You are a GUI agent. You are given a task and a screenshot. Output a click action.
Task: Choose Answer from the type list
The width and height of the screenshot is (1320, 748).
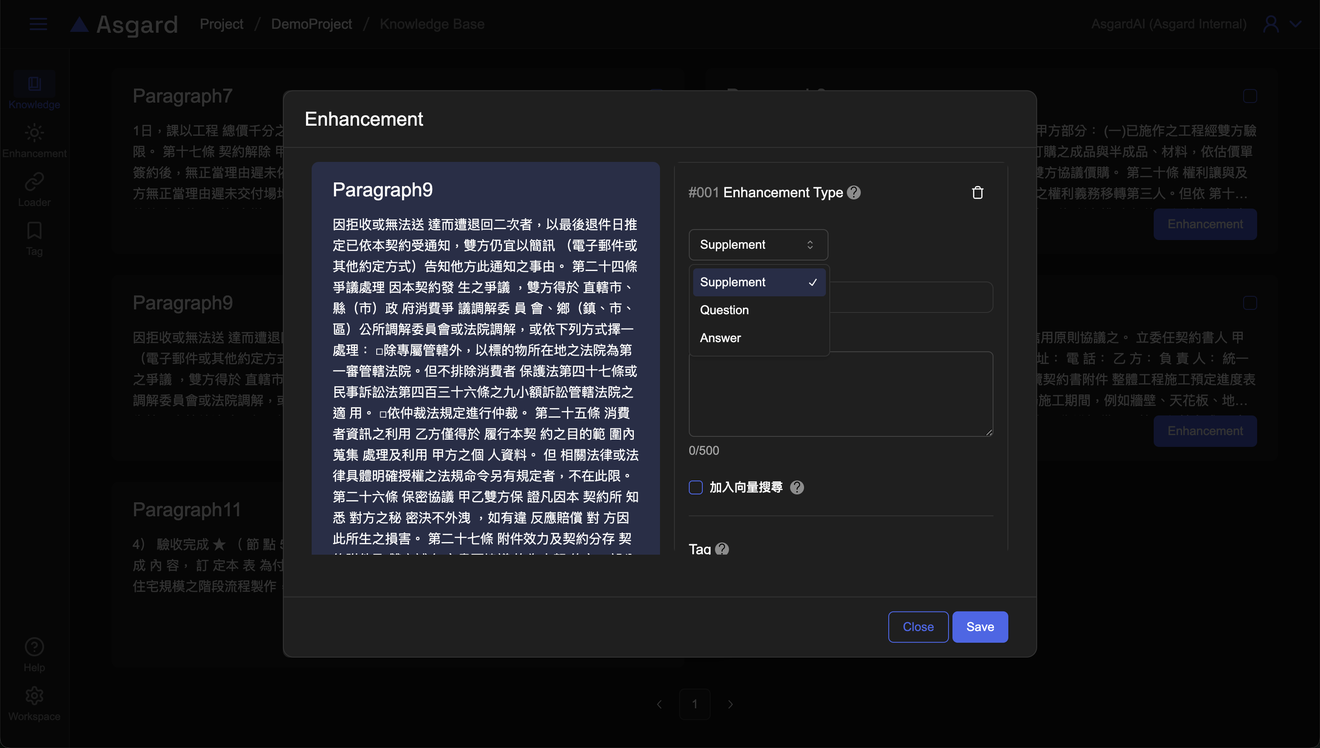[x=720, y=338]
